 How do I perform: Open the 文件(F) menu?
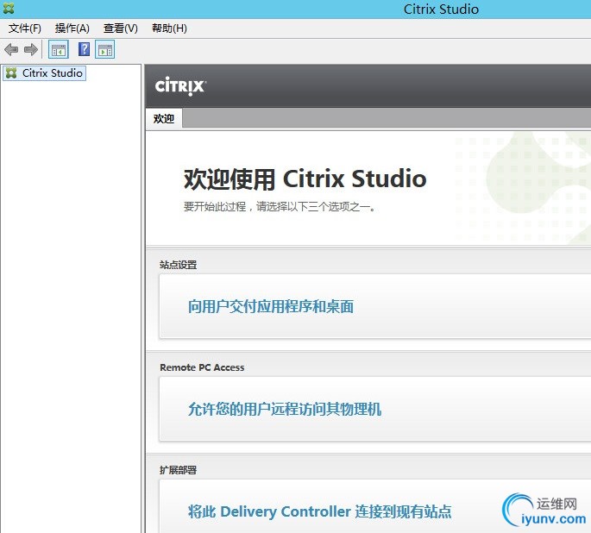point(25,28)
